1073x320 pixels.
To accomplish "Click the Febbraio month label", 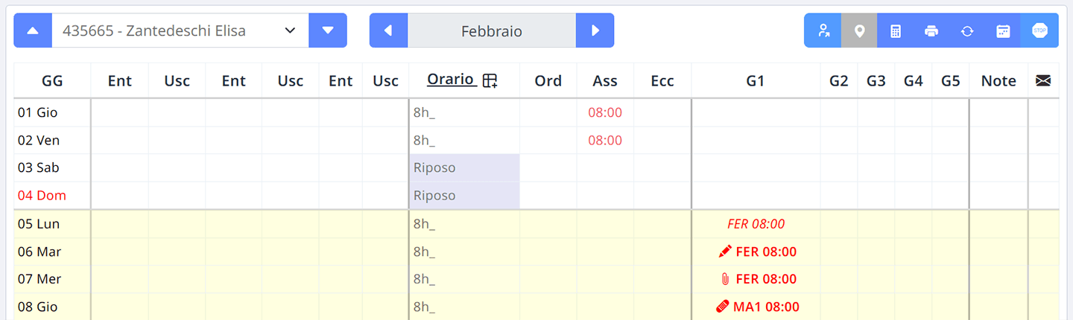I will point(492,31).
